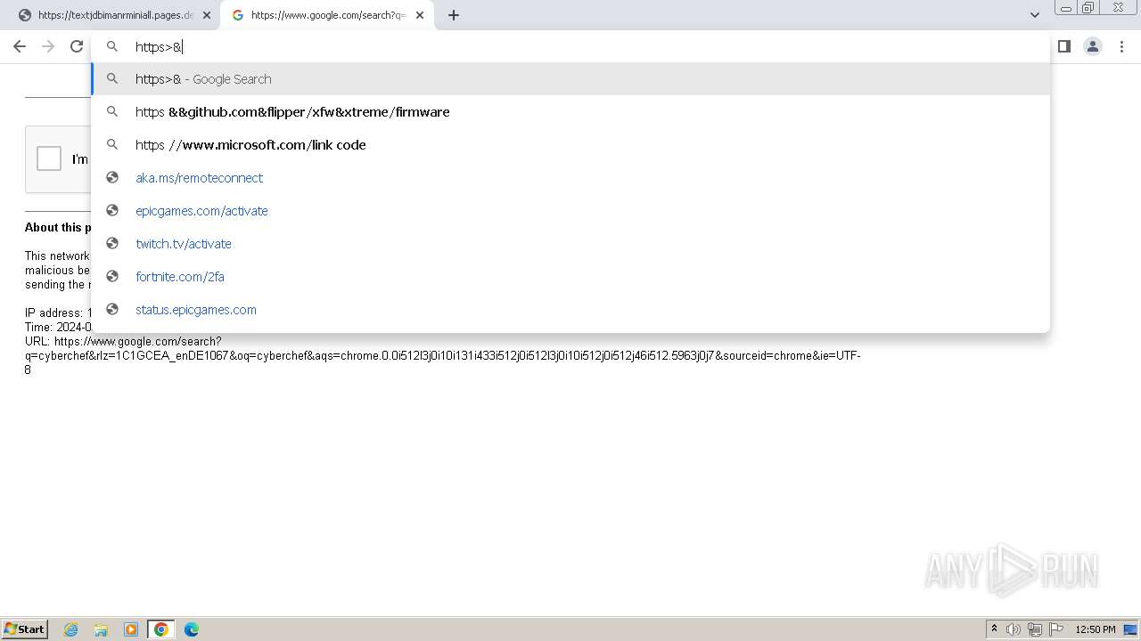Screen dimensions: 1141x641
Task: Expand the tab search dropdown arrow
Action: (1034, 14)
